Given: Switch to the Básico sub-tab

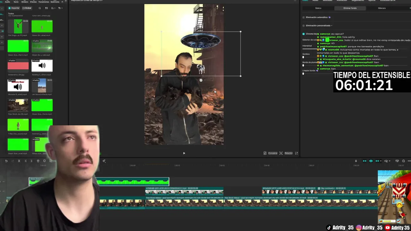Looking at the screenshot, I should (x=318, y=8).
